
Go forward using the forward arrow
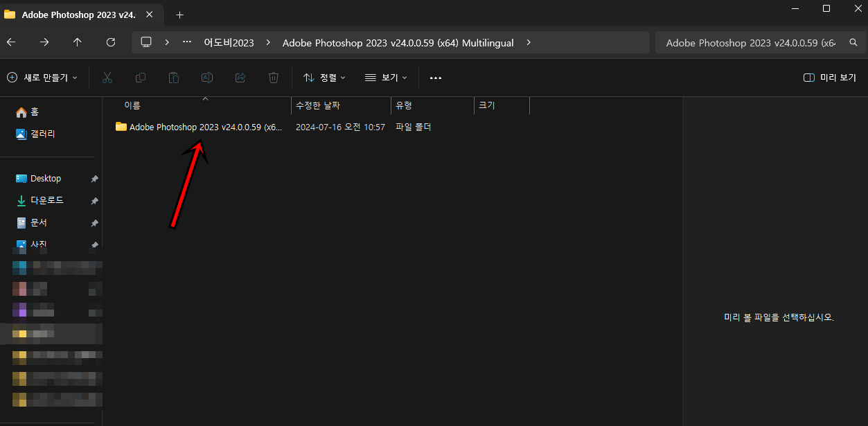(44, 42)
